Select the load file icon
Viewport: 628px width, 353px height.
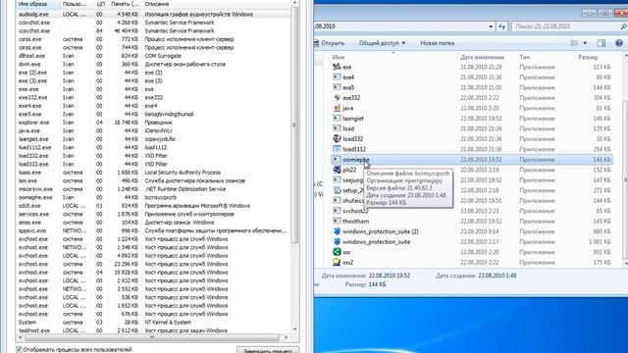[x=337, y=128]
